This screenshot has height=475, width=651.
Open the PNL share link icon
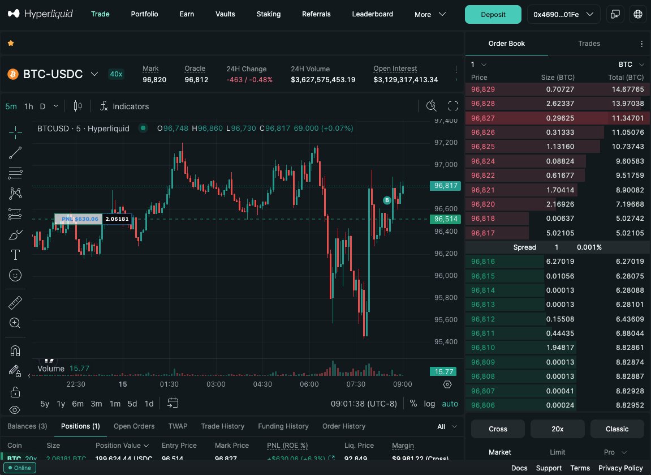pos(331,458)
